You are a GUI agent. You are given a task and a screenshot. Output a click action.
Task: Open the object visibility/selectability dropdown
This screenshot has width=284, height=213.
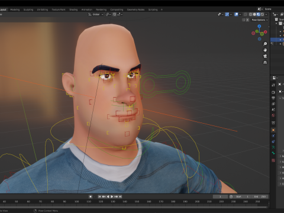[x=220, y=14]
